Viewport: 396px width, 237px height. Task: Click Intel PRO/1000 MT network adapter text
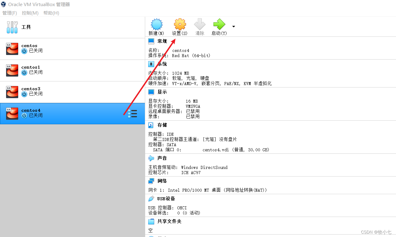point(217,190)
